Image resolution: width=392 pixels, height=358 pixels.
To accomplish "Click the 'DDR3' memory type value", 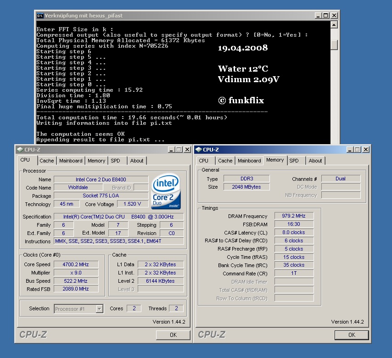I will click(x=246, y=179).
